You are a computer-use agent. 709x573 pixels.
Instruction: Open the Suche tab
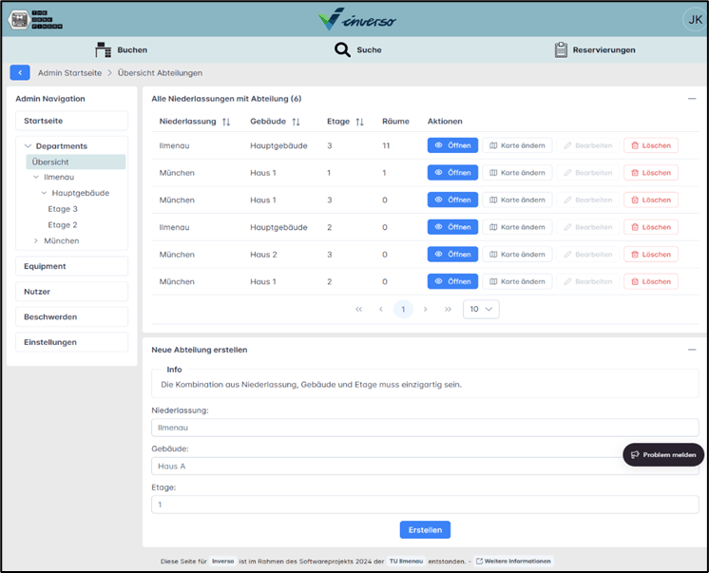pos(358,49)
